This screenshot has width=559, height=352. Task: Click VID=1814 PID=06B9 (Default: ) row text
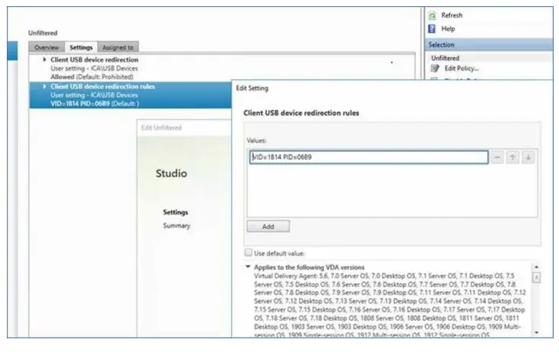95,103
